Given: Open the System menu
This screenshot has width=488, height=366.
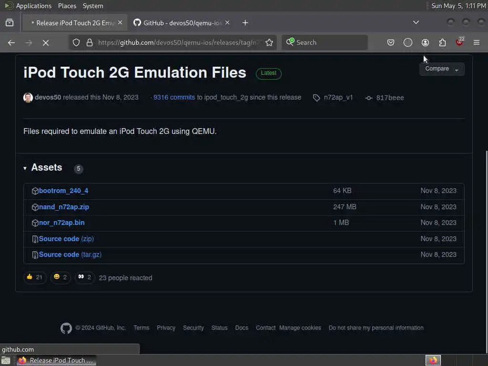Looking at the screenshot, I should pos(93,6).
